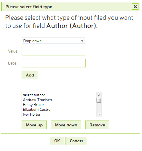Click the list scrollbar up arrow

99,95
